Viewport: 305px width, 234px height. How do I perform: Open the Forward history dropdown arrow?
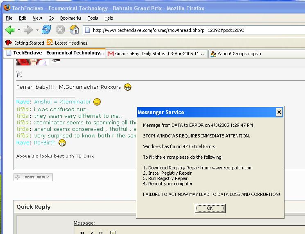tap(37, 30)
